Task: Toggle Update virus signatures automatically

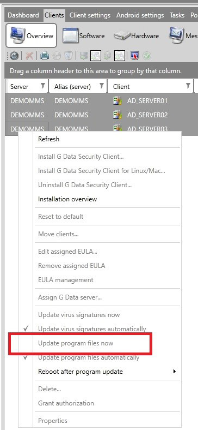Action: coord(92,329)
